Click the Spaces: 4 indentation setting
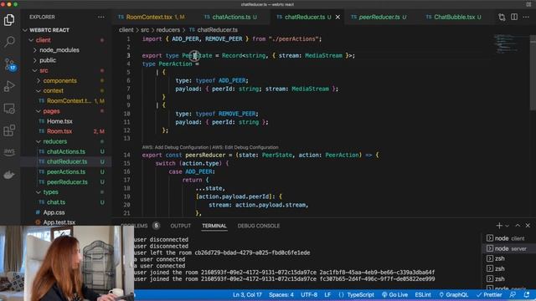Image resolution: width=536 pixels, height=301 pixels. tap(281, 294)
